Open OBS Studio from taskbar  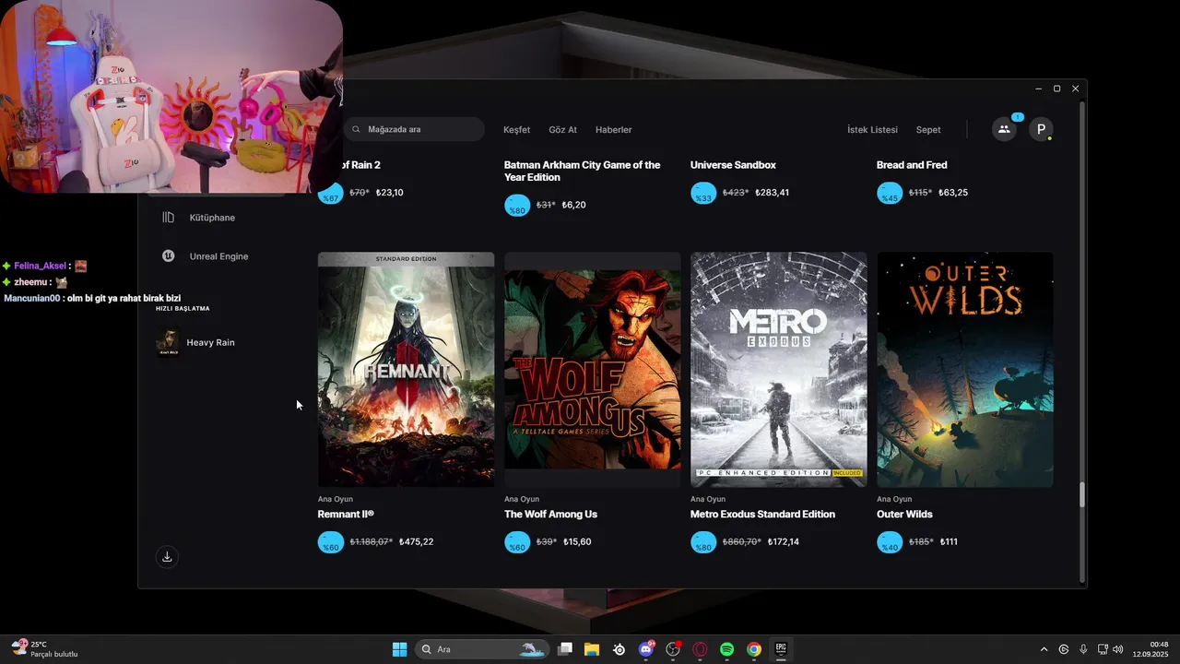click(673, 649)
